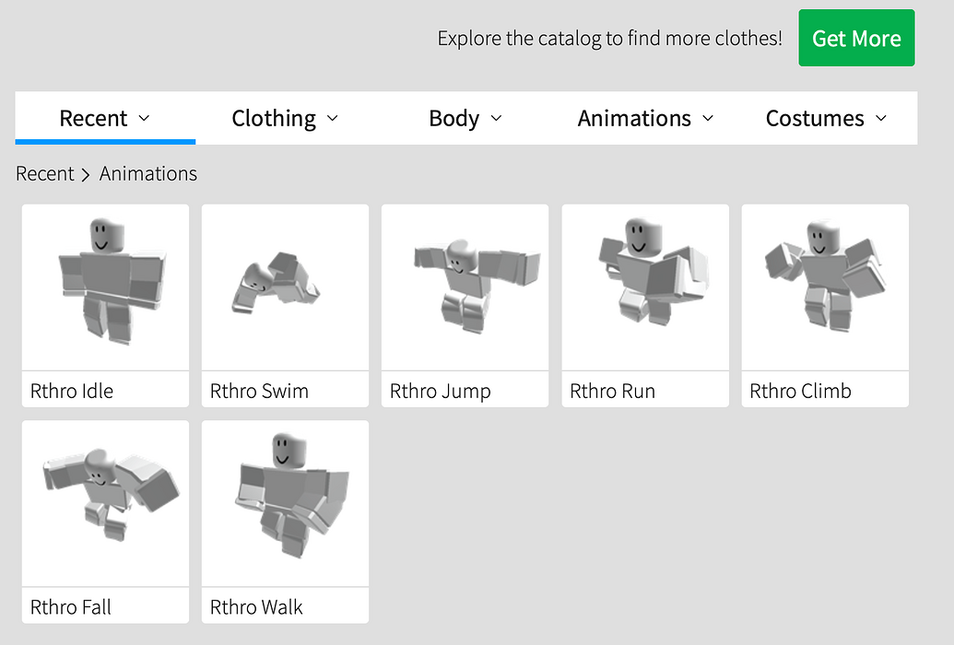Viewport: 954px width, 645px height.
Task: Click the Animations breadcrumb entry
Action: [147, 173]
